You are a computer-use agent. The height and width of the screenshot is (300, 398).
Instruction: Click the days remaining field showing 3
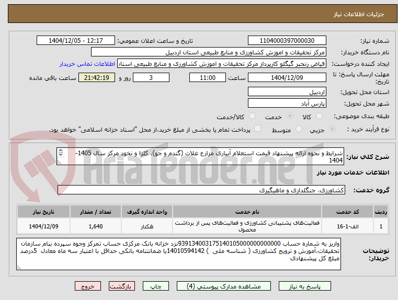[x=151, y=77]
